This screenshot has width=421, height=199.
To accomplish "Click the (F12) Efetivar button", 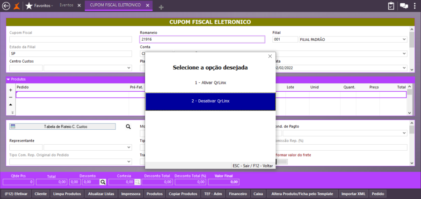I will click(16, 194).
